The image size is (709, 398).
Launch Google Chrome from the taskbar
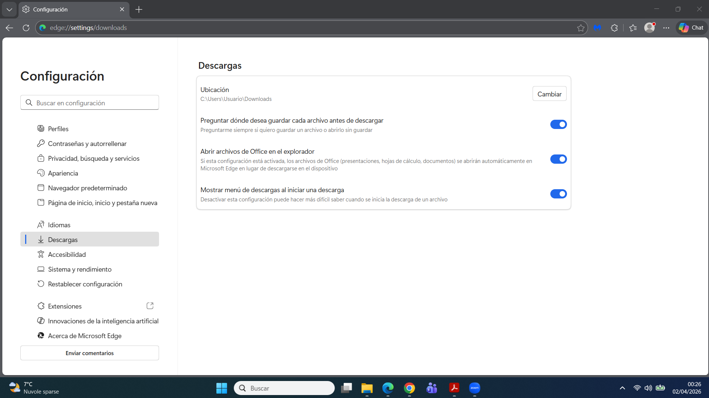pos(409,388)
